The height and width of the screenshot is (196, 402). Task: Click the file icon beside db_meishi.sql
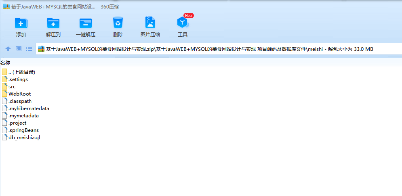click(x=4, y=138)
